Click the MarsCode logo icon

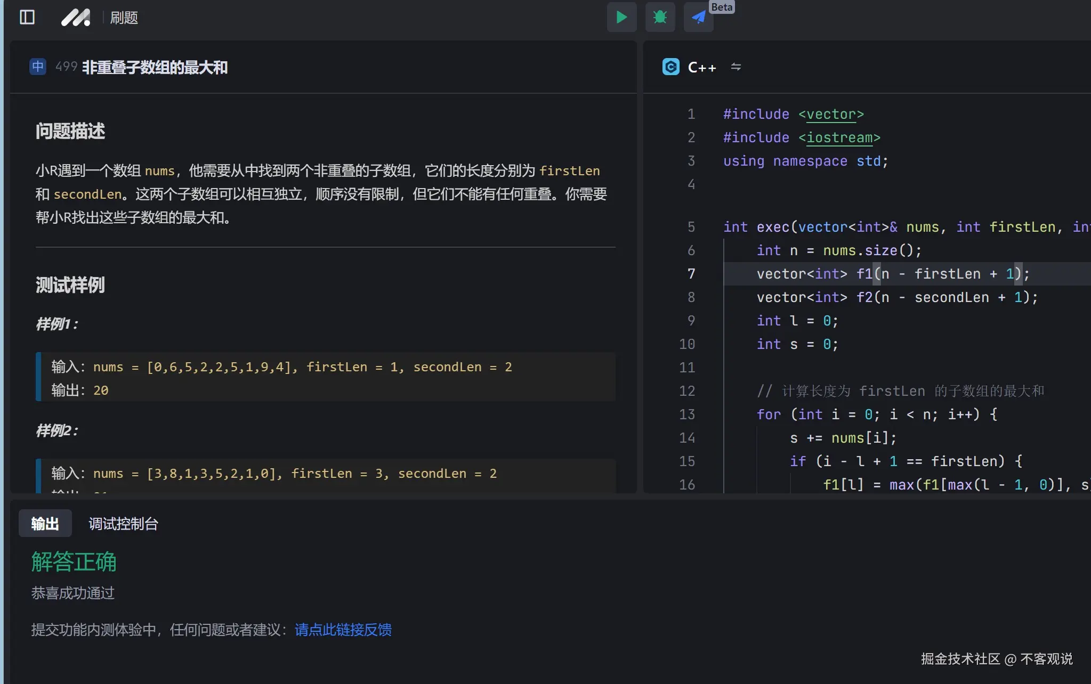[76, 18]
